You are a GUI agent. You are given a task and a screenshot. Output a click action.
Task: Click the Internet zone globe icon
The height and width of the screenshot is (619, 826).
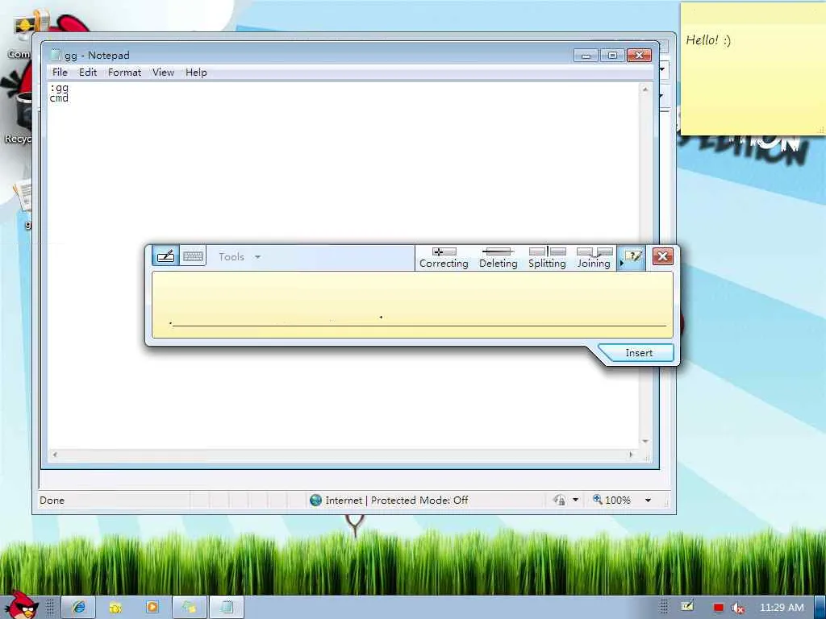coord(315,500)
